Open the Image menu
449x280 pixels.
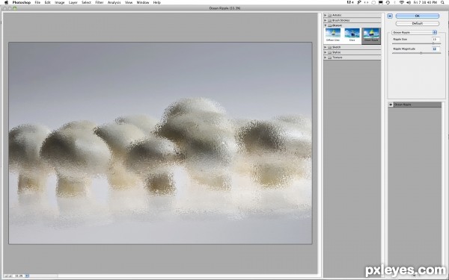tap(60, 2)
